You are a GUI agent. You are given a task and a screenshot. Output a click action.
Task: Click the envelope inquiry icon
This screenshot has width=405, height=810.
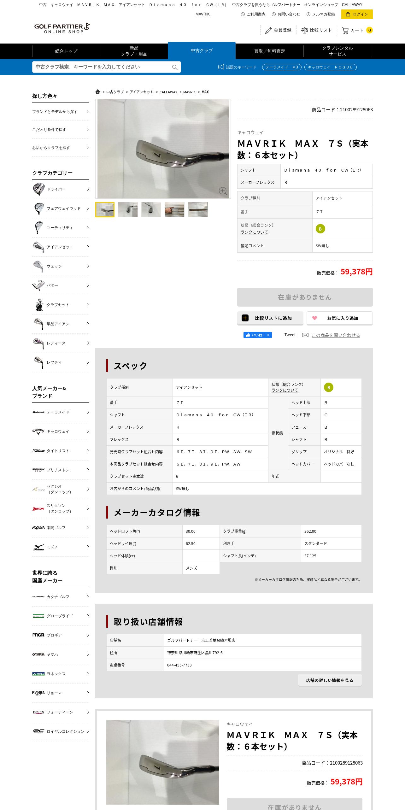[305, 335]
